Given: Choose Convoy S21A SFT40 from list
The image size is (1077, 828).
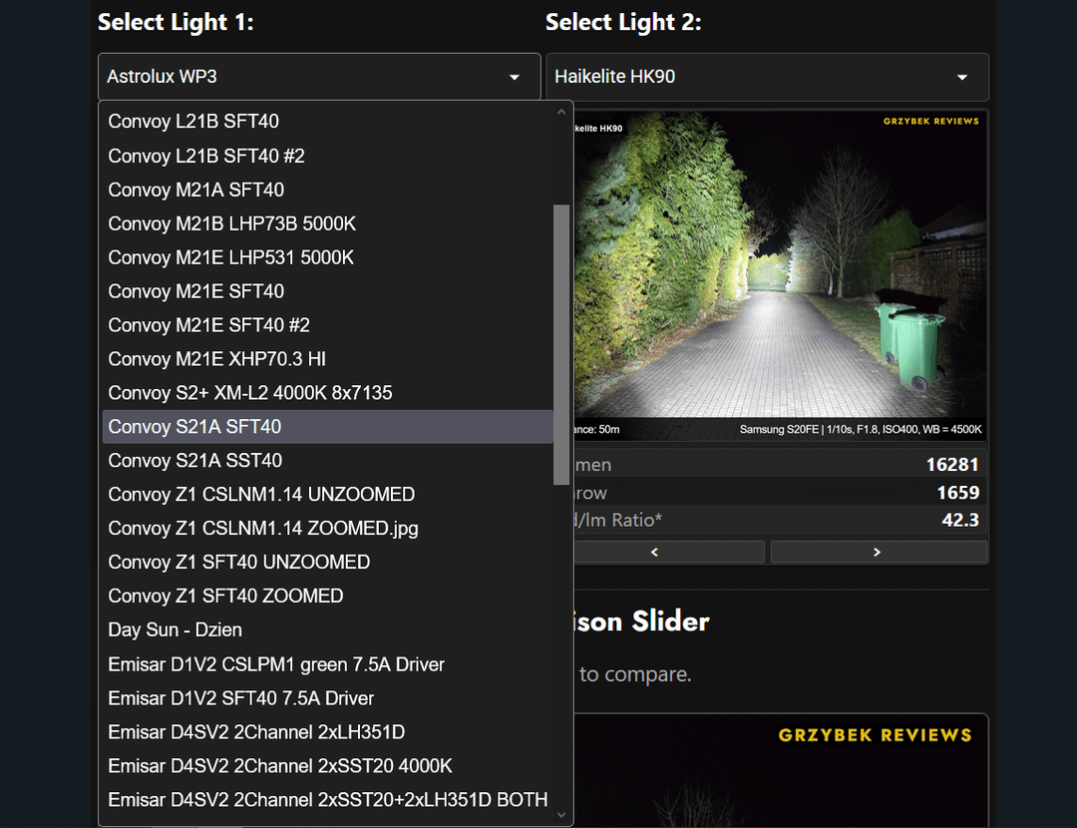Looking at the screenshot, I should coord(194,426).
